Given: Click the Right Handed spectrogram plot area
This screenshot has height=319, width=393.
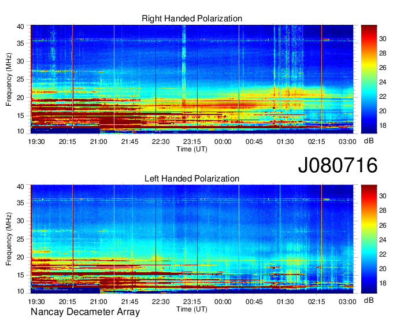Looking at the screenshot, I should (192, 79).
